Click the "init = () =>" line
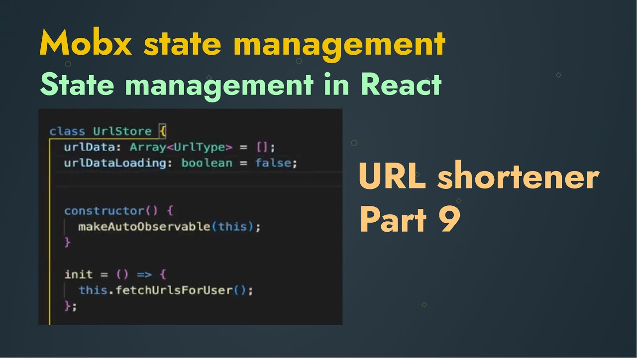The image size is (637, 358). (115, 274)
